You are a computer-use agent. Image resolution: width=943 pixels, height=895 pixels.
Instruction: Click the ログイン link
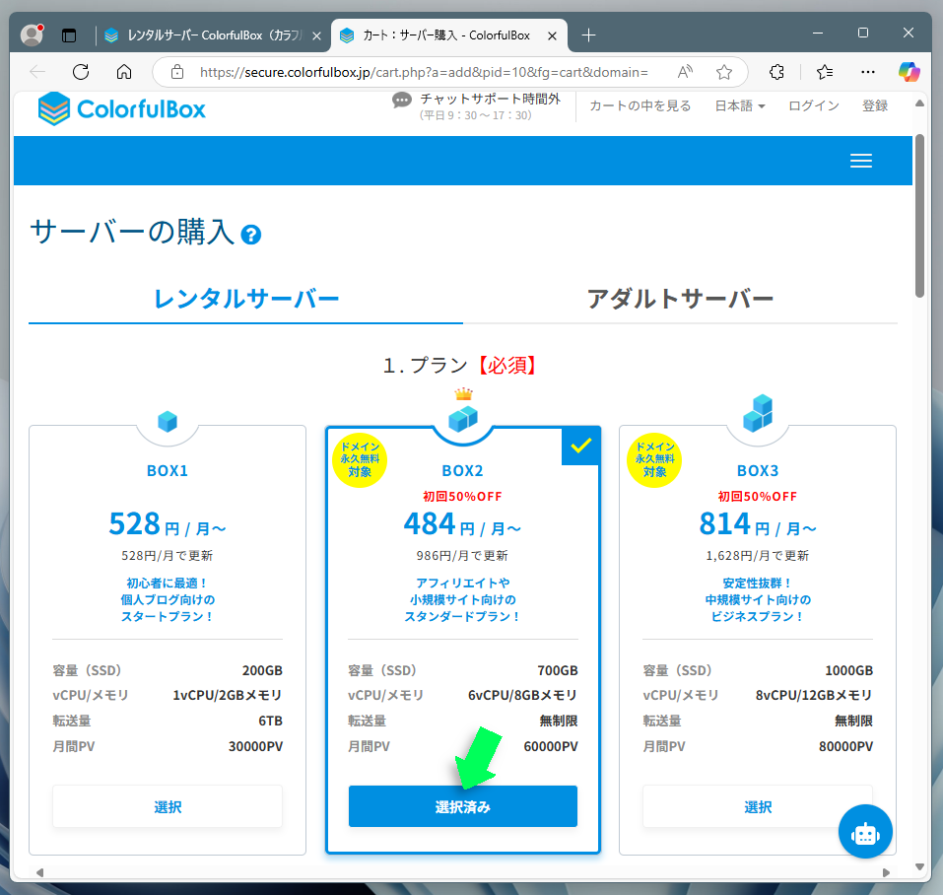pos(814,105)
